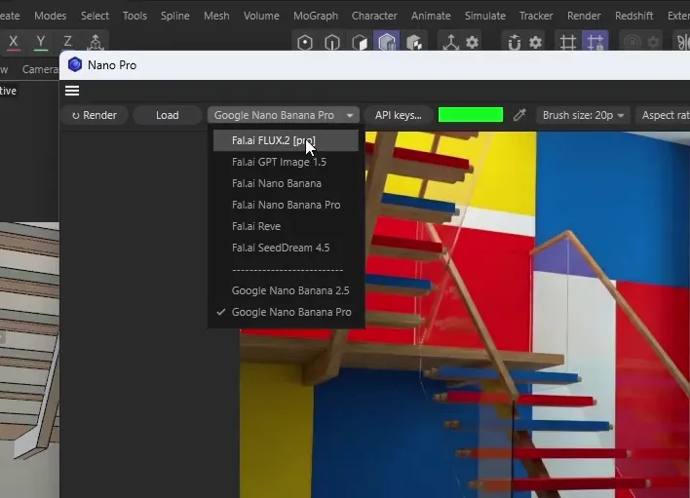
Task: Choose Fal.ai Nano Banana Pro model
Action: tap(286, 205)
